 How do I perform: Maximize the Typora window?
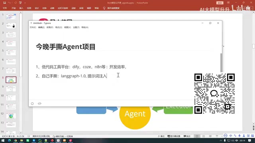point(210,23)
